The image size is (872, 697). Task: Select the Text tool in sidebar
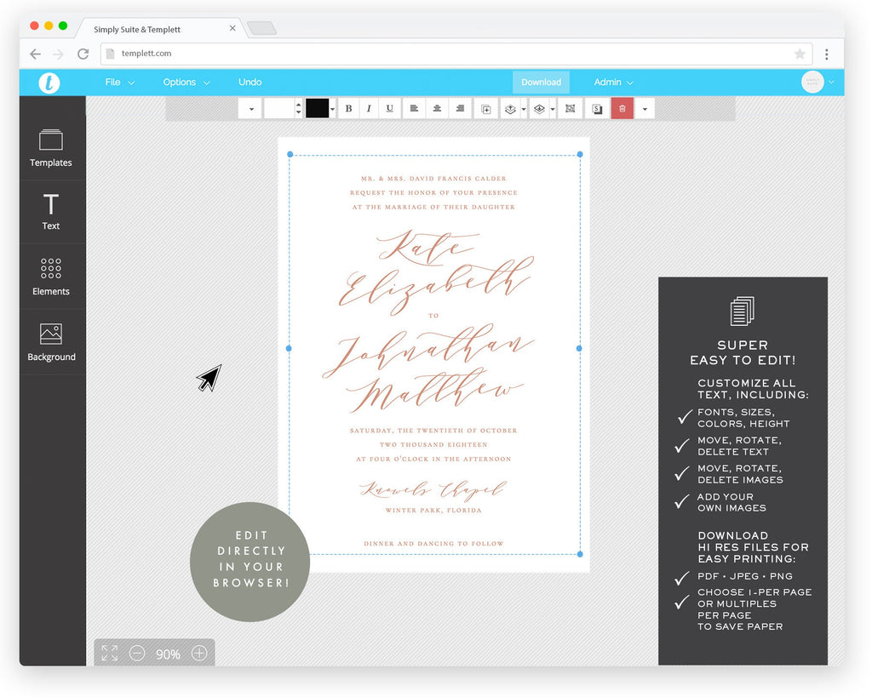click(50, 211)
